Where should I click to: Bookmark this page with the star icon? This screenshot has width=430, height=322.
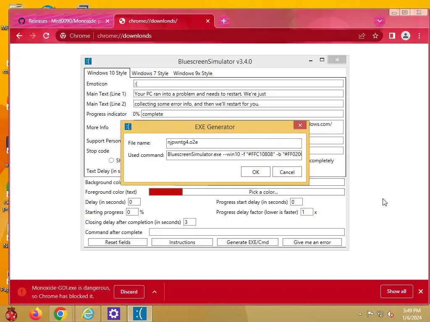[x=375, y=36]
